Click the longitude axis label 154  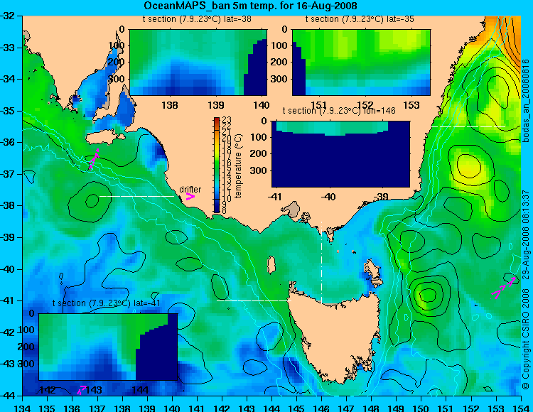(521, 408)
